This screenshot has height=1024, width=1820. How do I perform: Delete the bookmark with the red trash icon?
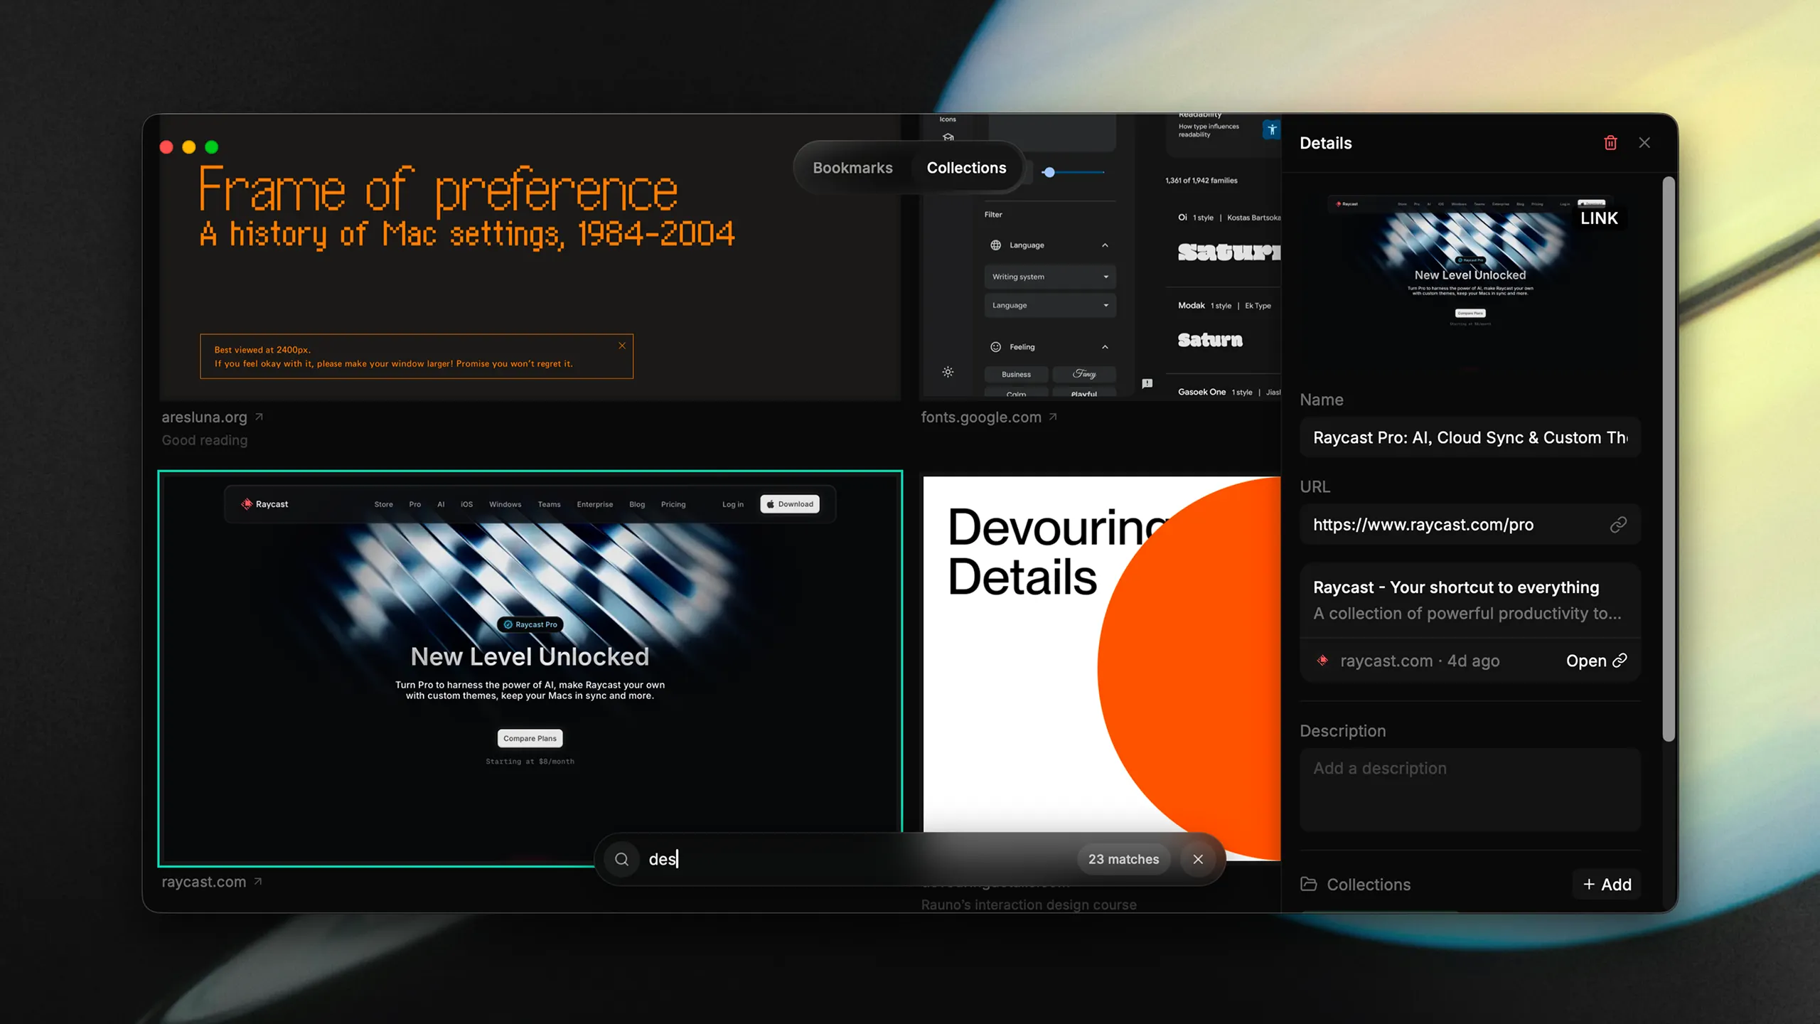coord(1610,143)
